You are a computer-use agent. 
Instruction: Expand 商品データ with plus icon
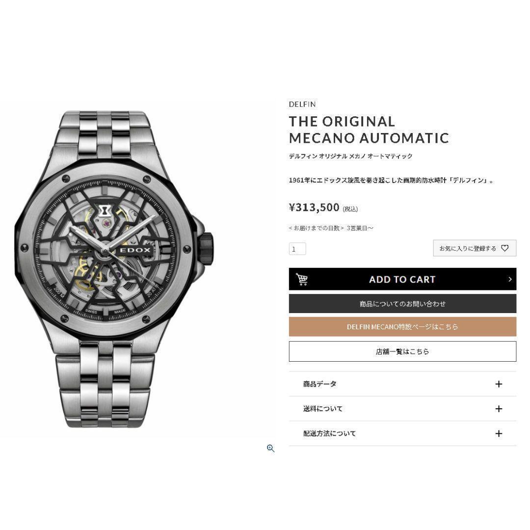[x=499, y=384]
